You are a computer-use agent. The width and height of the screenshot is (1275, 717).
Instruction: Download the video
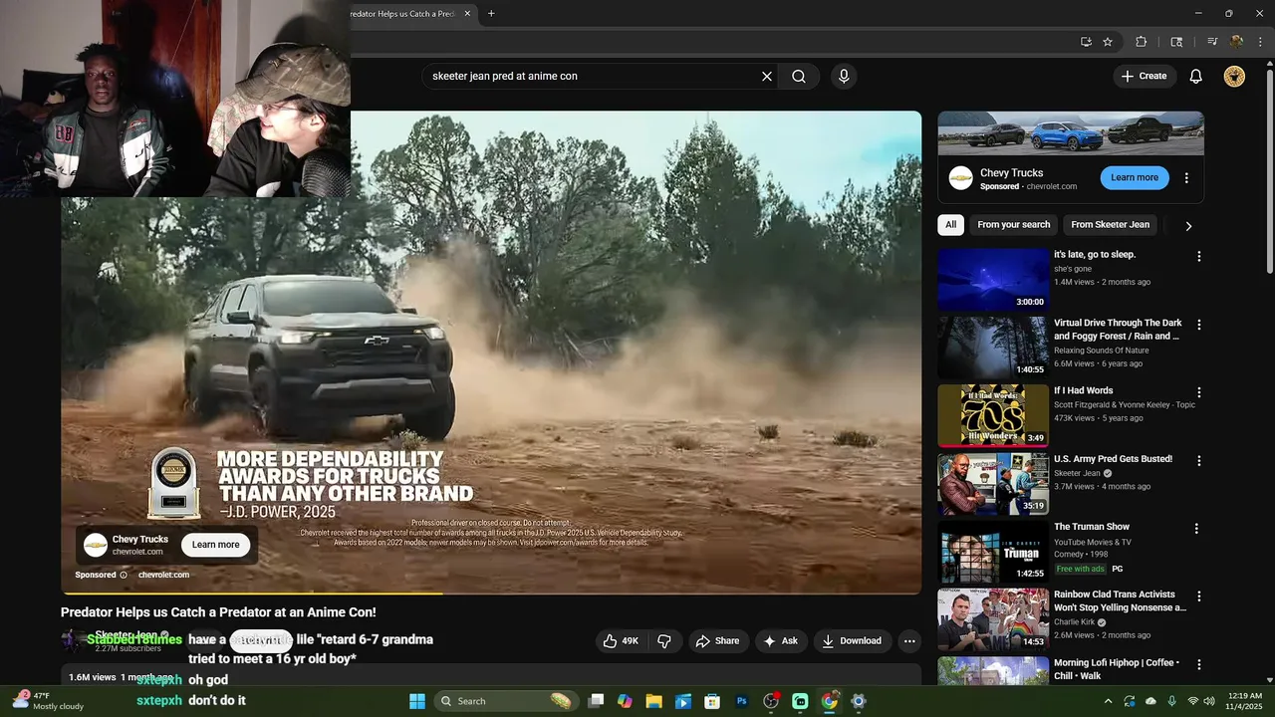point(852,641)
